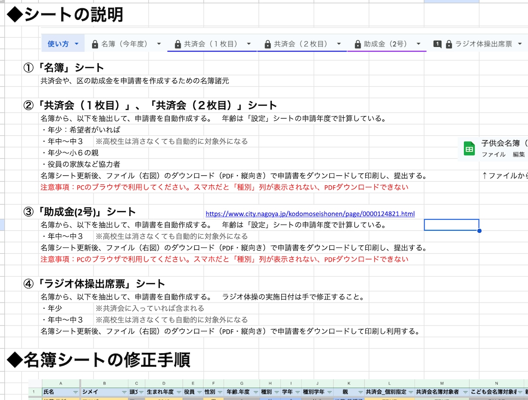Click the ③「助成金(2号)」シート heading
The image size is (528, 400).
pyautogui.click(x=80, y=212)
